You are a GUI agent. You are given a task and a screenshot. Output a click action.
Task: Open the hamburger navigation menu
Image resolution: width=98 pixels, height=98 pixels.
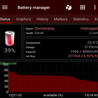pyautogui.click(x=5, y=7)
